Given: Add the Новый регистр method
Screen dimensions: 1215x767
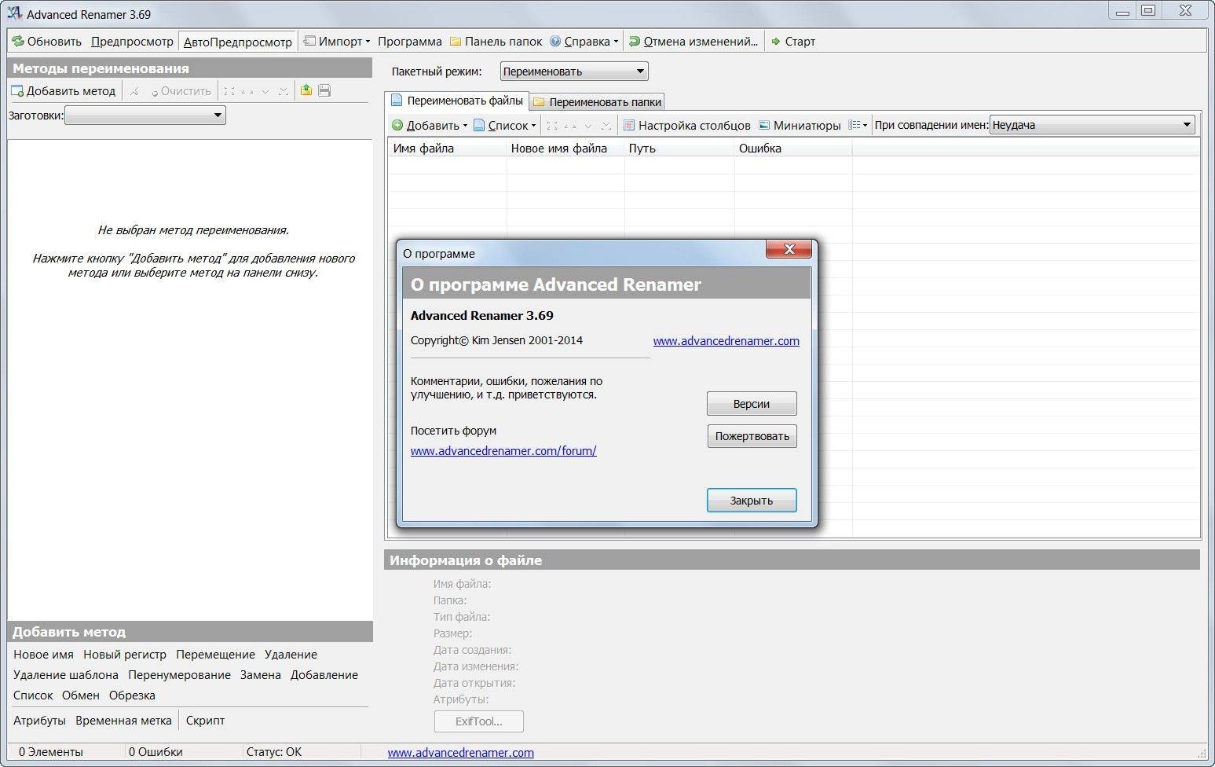Looking at the screenshot, I should (x=125, y=655).
